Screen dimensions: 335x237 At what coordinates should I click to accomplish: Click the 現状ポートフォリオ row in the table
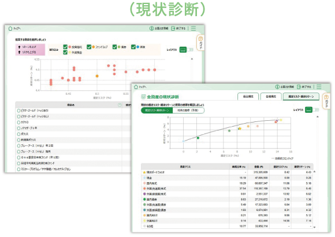click(227, 172)
